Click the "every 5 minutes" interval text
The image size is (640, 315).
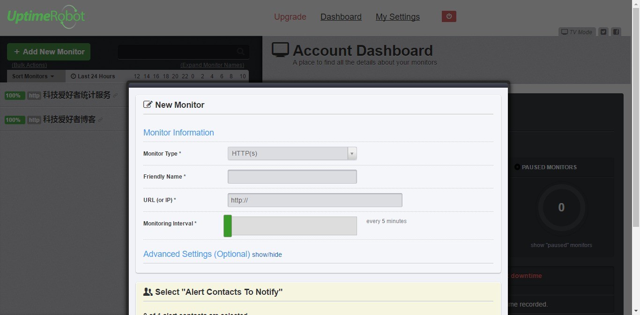[x=387, y=221]
